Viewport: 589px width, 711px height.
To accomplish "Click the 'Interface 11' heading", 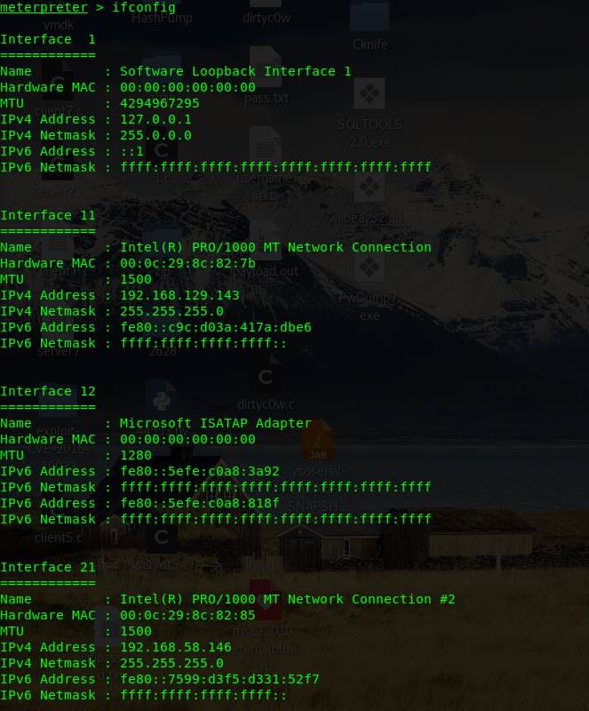I will pyautogui.click(x=48, y=215).
